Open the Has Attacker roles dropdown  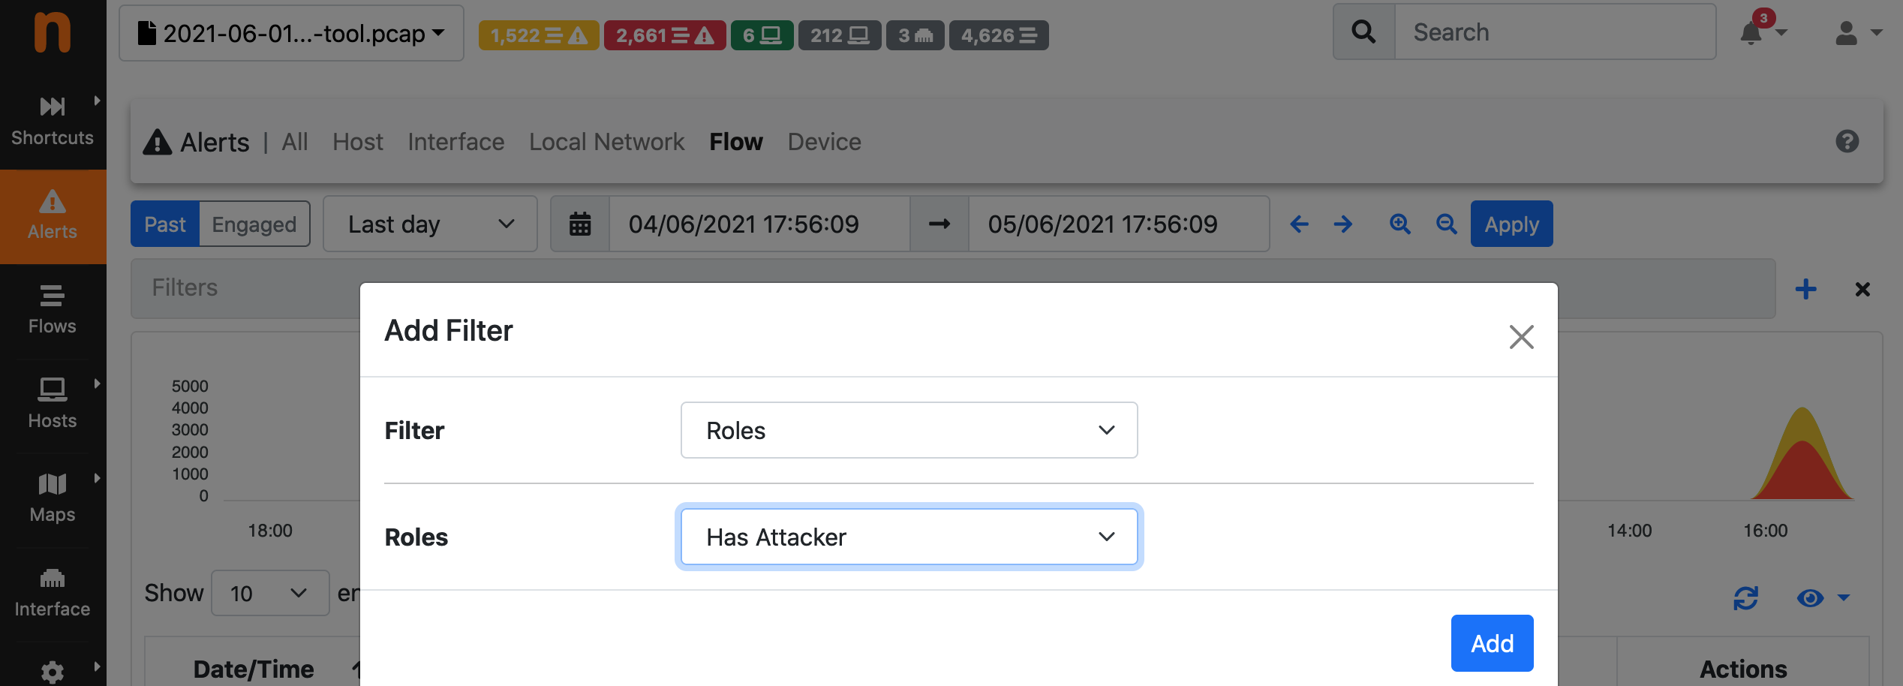[x=909, y=537]
